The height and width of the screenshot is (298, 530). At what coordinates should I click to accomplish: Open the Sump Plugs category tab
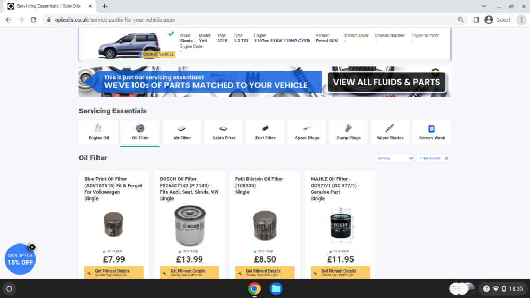pyautogui.click(x=349, y=132)
